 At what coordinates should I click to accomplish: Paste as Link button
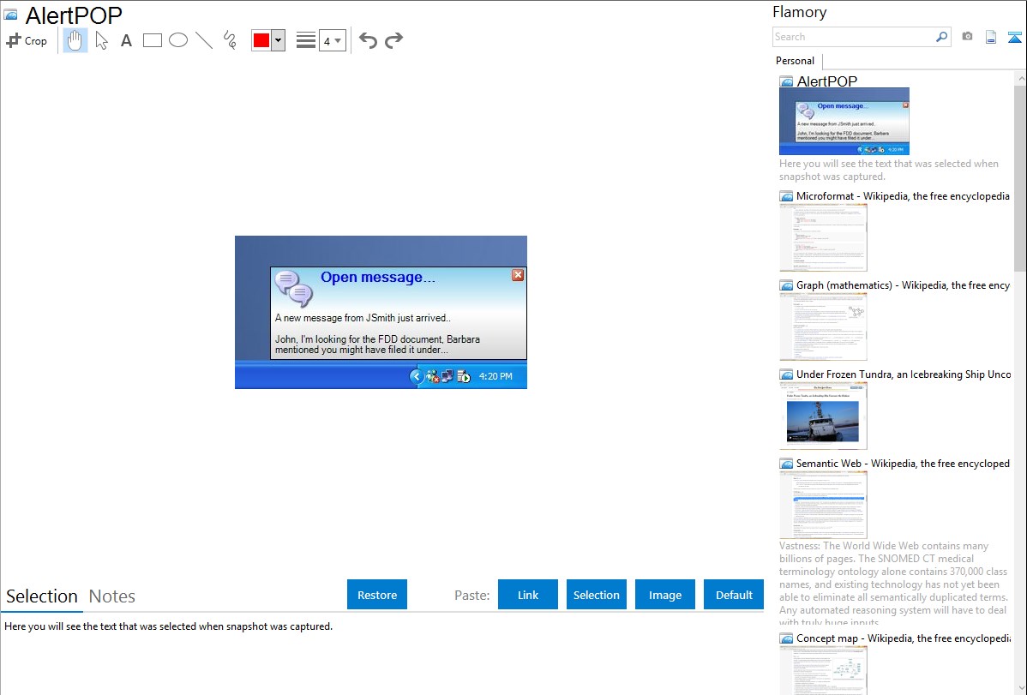click(528, 595)
